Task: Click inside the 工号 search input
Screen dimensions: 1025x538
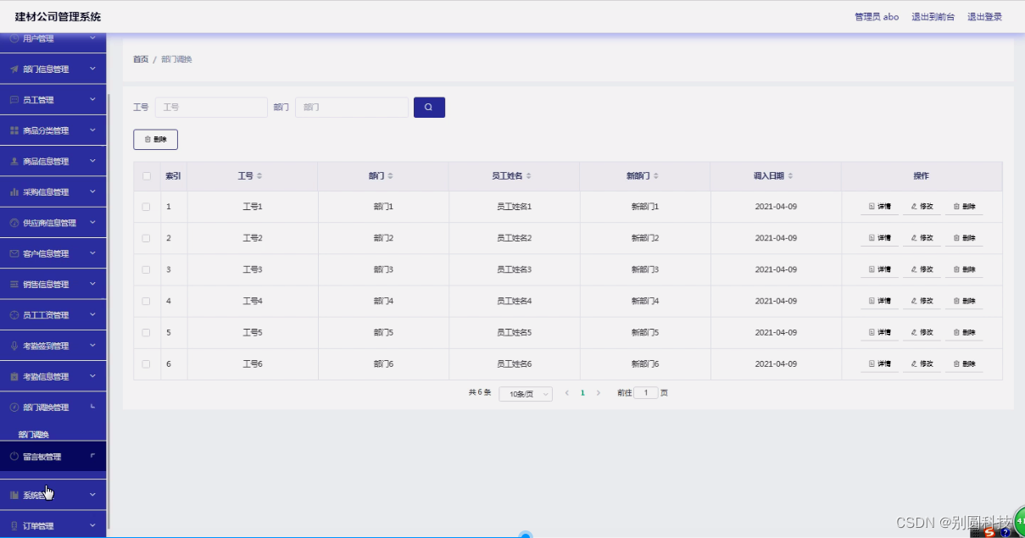Action: (x=210, y=107)
